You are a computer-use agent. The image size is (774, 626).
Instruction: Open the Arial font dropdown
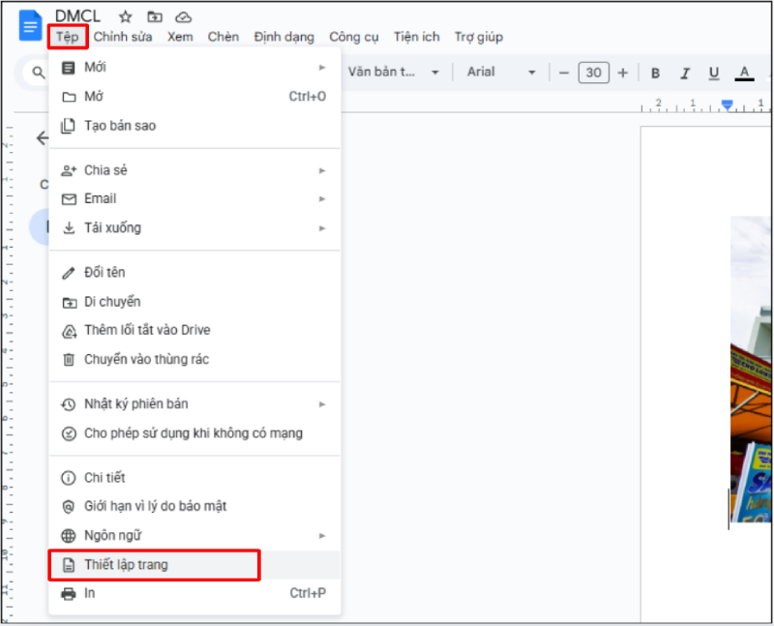pos(500,73)
